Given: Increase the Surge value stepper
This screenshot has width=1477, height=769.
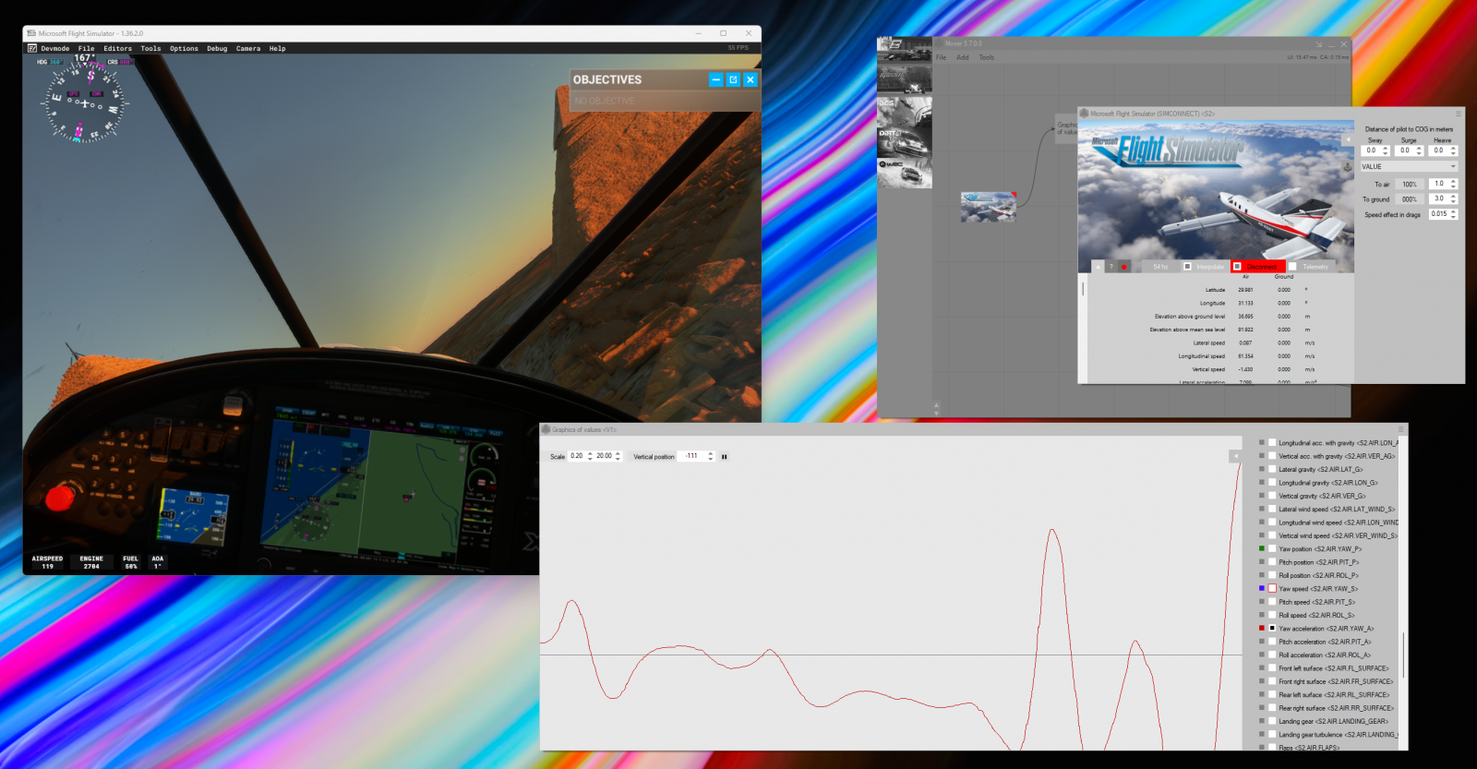Looking at the screenshot, I should tap(1420, 148).
